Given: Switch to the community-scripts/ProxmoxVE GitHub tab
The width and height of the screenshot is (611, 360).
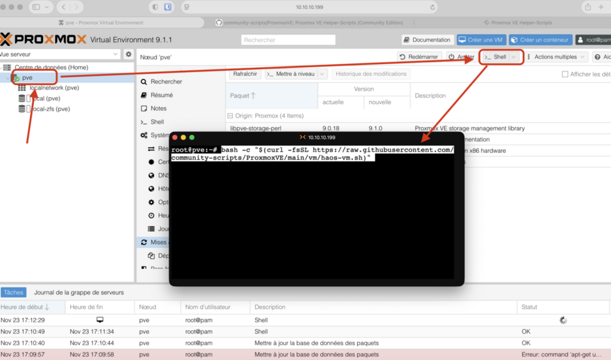Looking at the screenshot, I should pos(309,23).
